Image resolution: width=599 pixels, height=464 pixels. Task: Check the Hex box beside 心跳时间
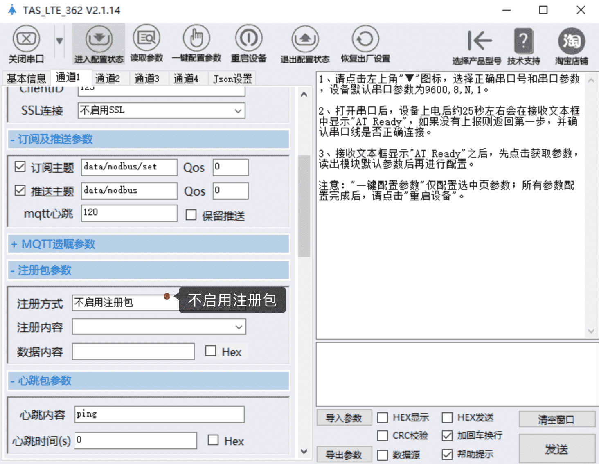213,440
